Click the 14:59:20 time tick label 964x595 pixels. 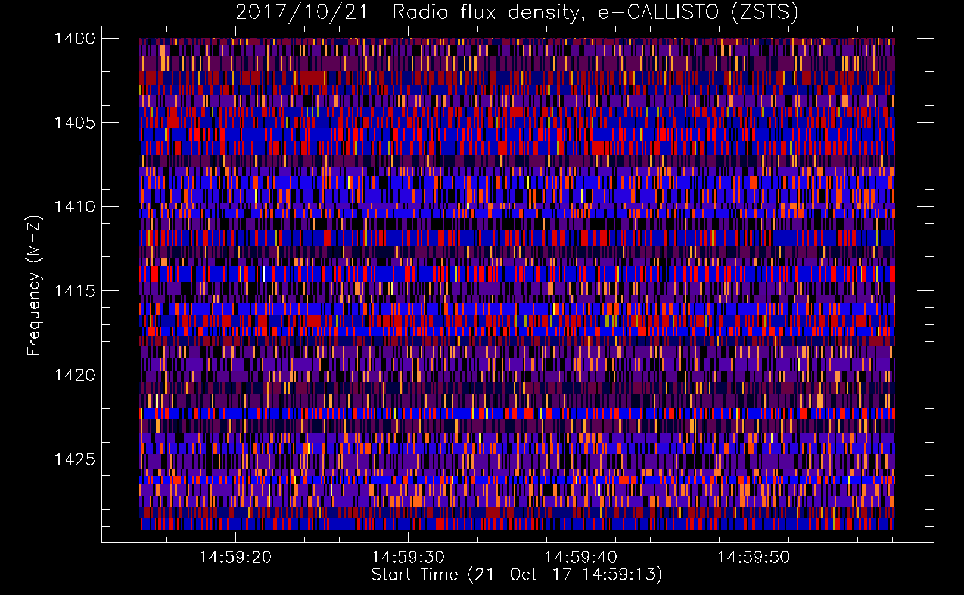[x=235, y=558]
